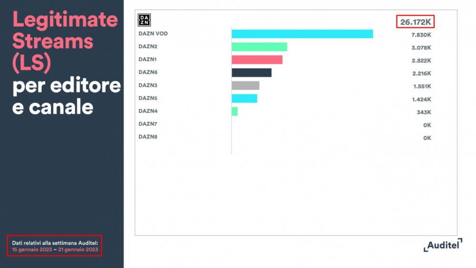Click the gray DAZN3 bar
Screen dimensions: 476x268
pyautogui.click(x=245, y=85)
